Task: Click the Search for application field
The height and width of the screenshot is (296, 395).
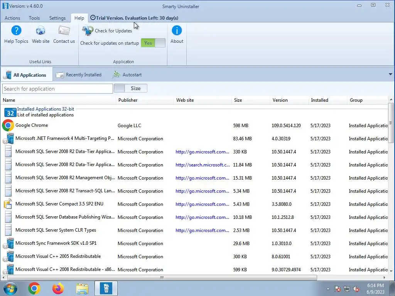Action: tap(57, 89)
